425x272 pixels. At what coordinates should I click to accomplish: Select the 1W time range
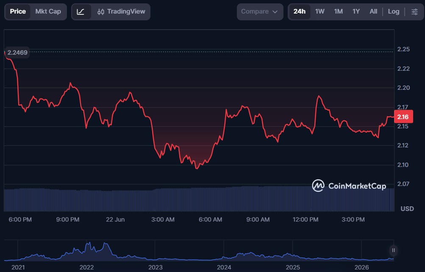pos(319,11)
